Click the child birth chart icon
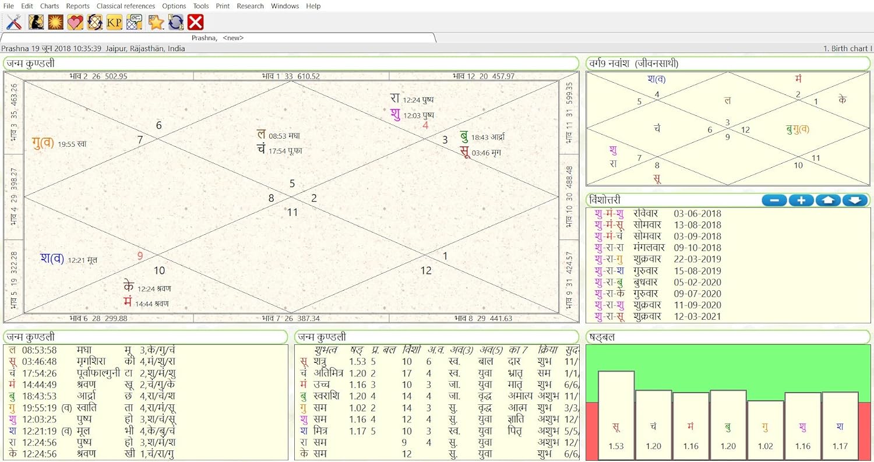This screenshot has height=462, width=874. point(36,22)
